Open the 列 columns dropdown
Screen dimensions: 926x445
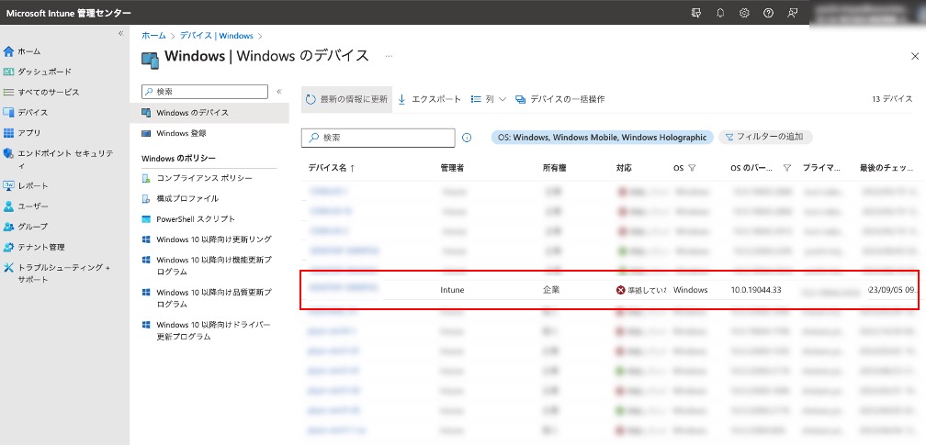point(489,99)
